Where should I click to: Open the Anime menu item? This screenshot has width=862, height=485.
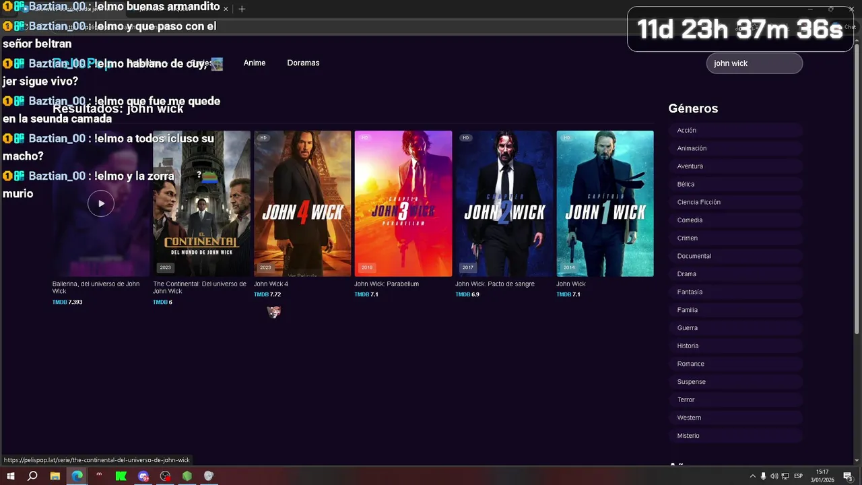pyautogui.click(x=255, y=63)
